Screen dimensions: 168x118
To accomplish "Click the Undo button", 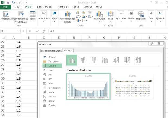I will click(x=13, y=2).
